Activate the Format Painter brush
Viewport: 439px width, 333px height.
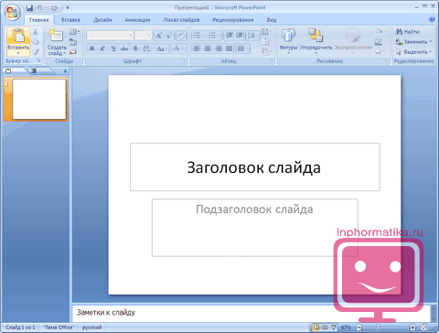click(36, 52)
